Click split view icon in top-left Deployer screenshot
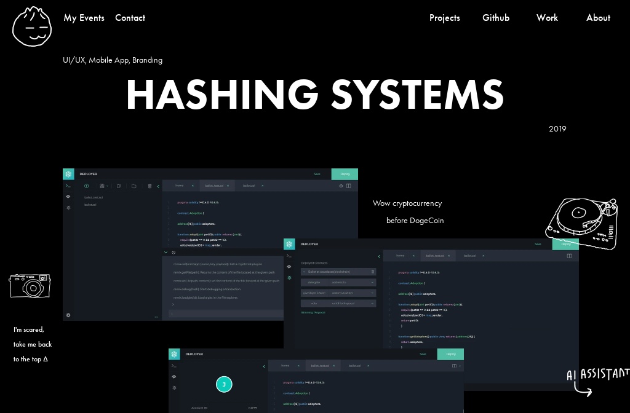 coord(348,186)
